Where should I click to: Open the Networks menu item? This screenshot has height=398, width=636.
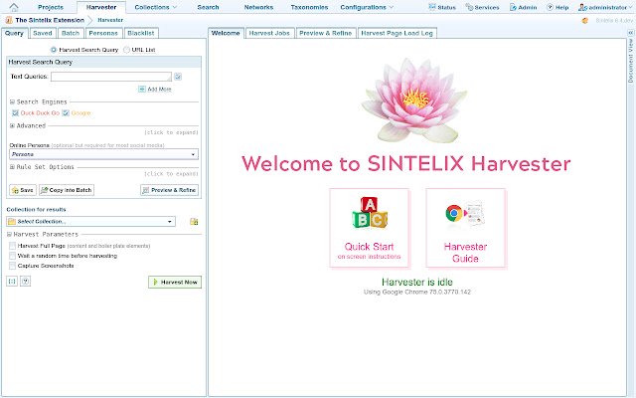[x=258, y=7]
